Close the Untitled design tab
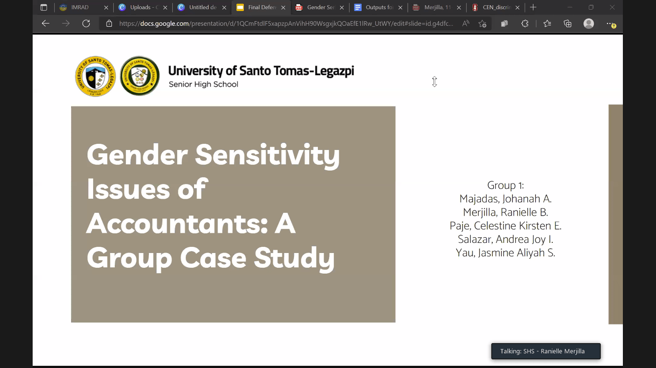Viewport: 656px width, 368px height. (x=224, y=8)
